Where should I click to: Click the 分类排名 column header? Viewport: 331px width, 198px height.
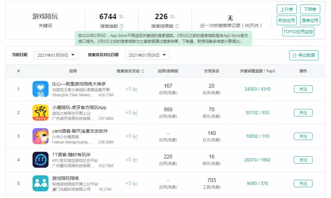click(x=212, y=71)
